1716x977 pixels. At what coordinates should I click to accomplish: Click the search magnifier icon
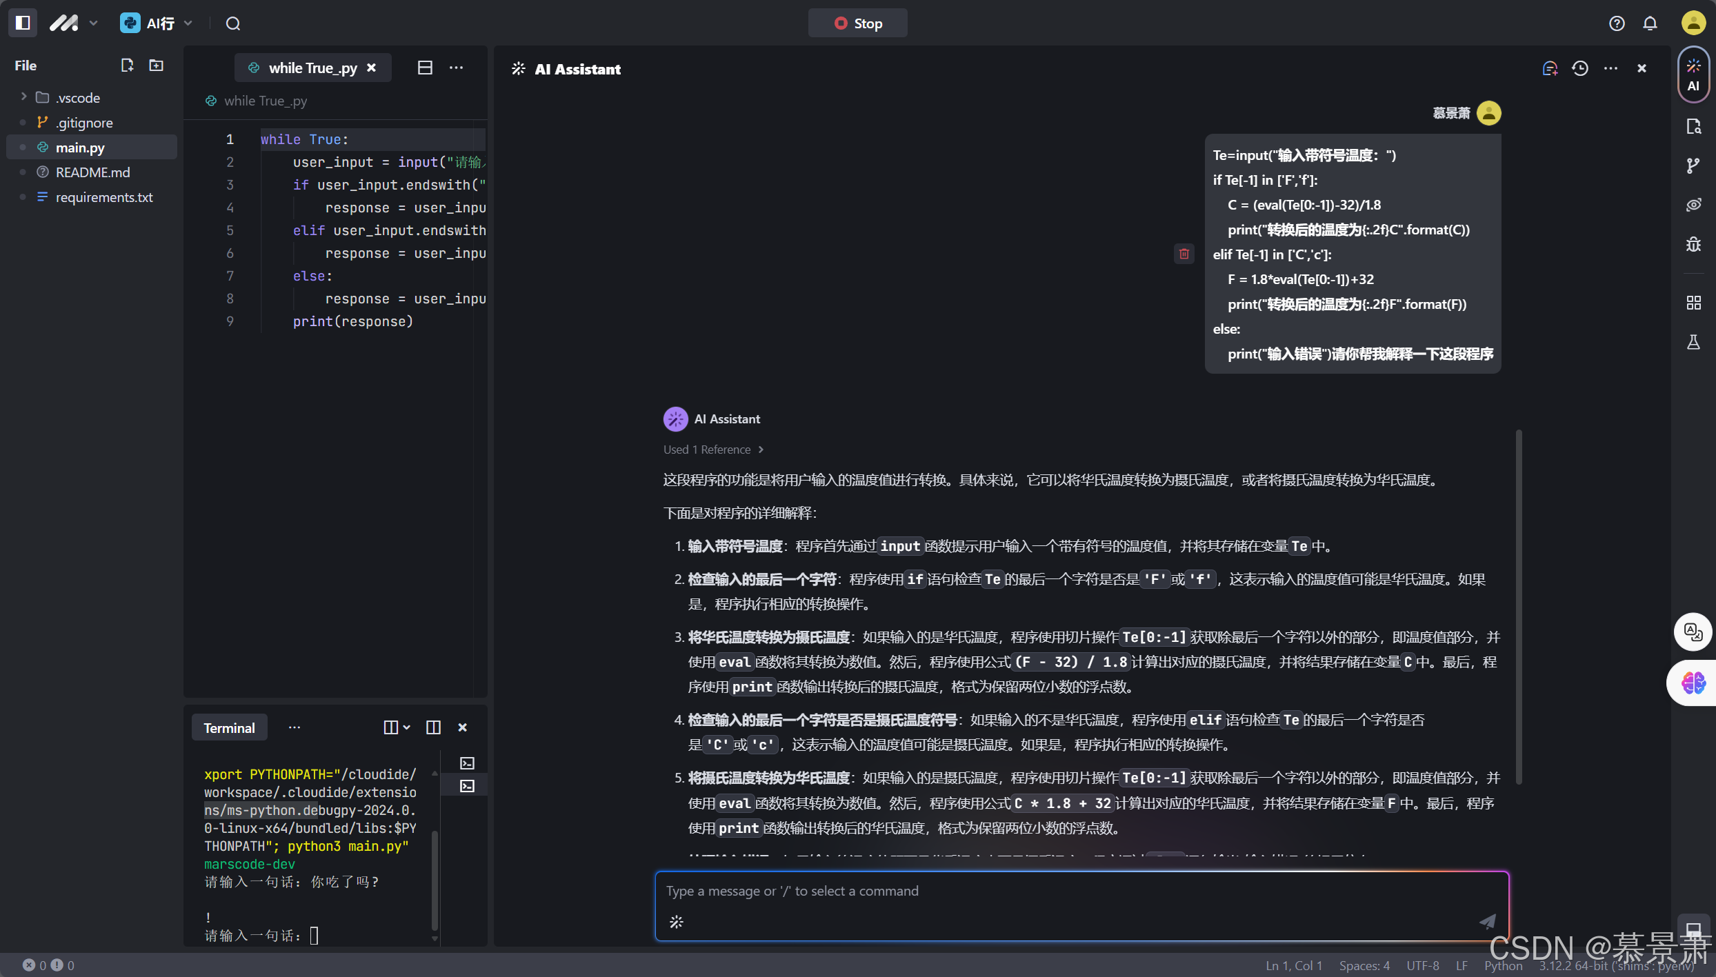[x=233, y=23]
